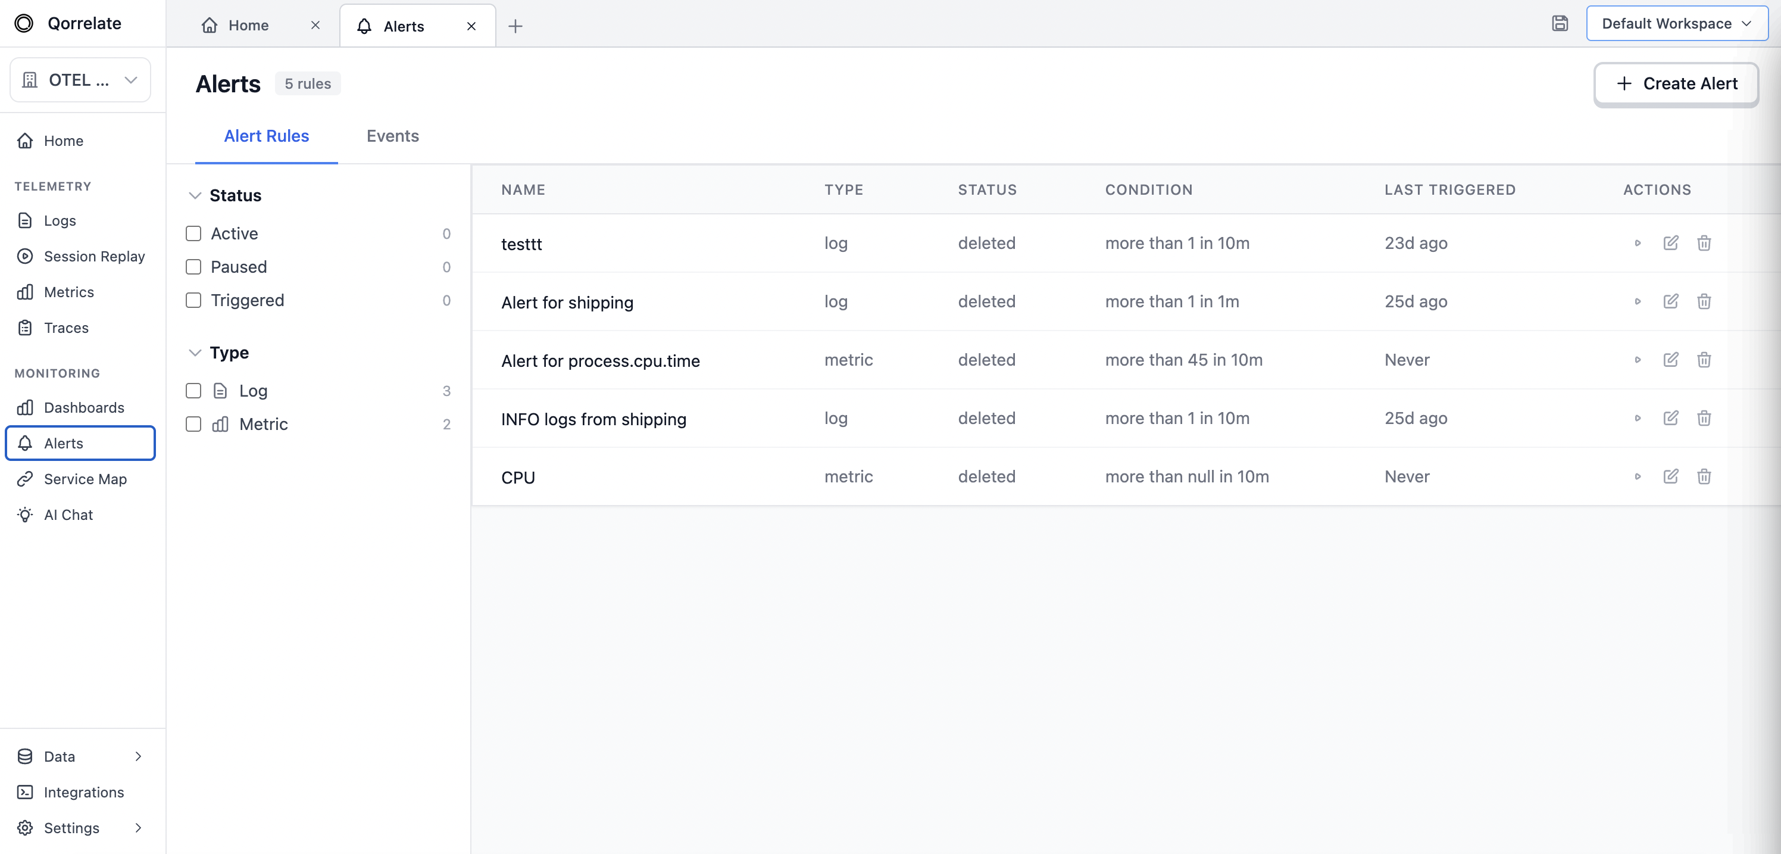Viewport: 1781px width, 854px height.
Task: Open the Service Map view
Action: tap(86, 479)
